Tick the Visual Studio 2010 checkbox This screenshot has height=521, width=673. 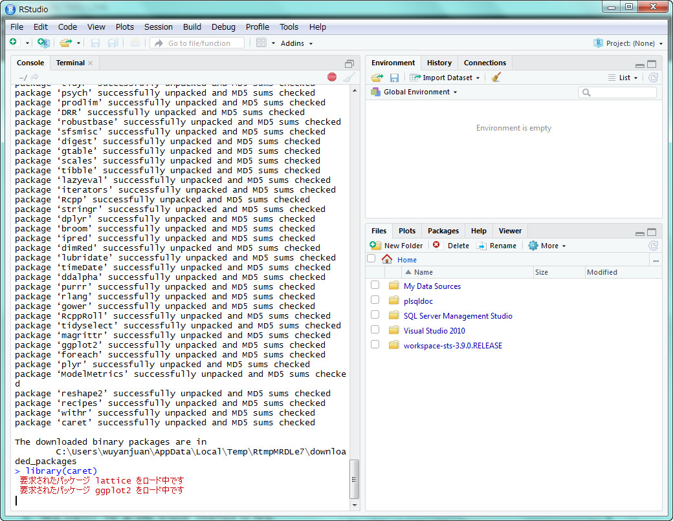[375, 329]
